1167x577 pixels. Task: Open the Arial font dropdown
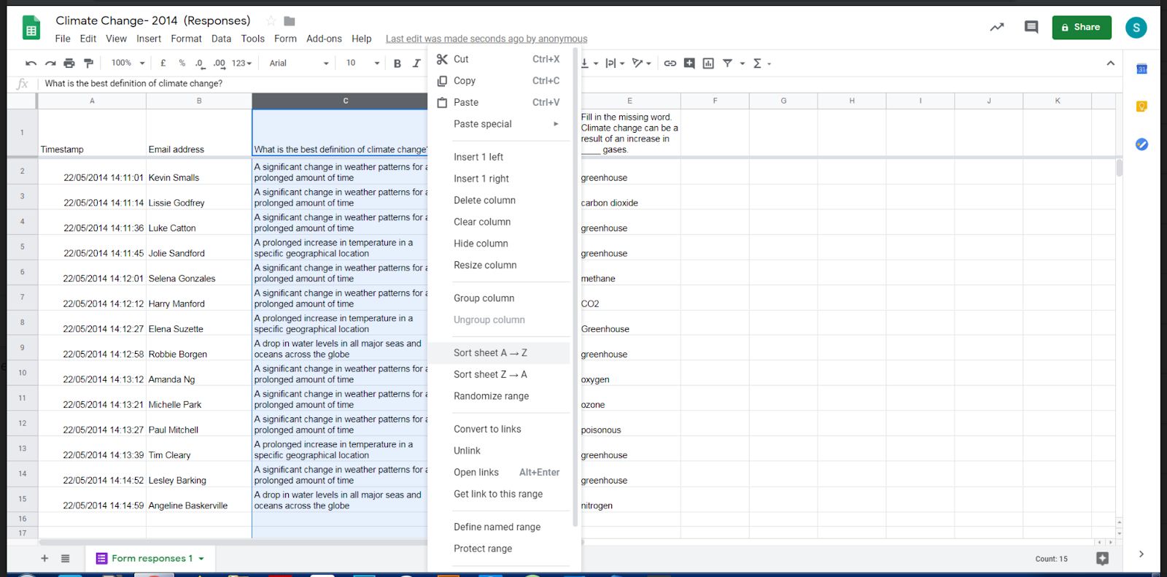pos(298,63)
